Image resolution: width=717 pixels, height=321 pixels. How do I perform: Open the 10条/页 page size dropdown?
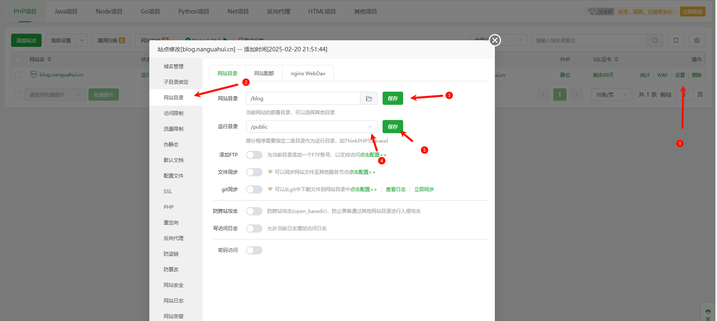[611, 95]
